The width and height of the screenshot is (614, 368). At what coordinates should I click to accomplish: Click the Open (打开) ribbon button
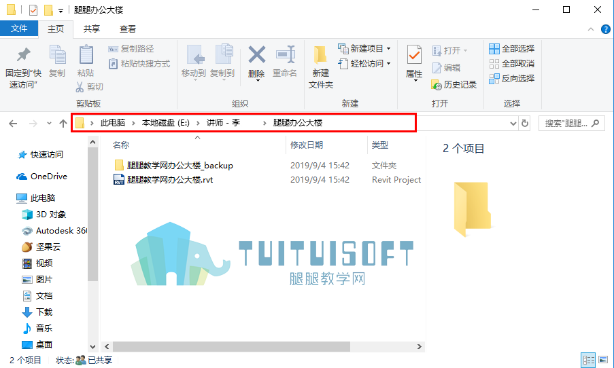point(449,50)
